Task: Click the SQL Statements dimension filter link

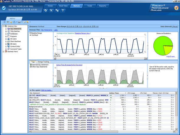Action: coord(47,30)
